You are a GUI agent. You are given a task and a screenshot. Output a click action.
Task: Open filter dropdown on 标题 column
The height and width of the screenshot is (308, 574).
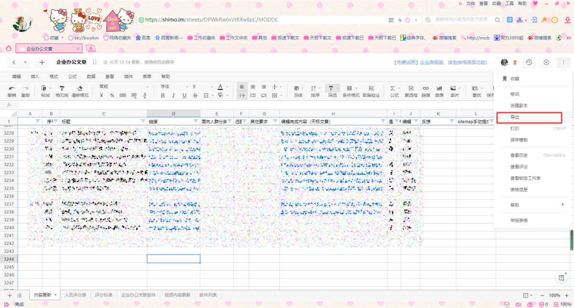click(x=143, y=121)
